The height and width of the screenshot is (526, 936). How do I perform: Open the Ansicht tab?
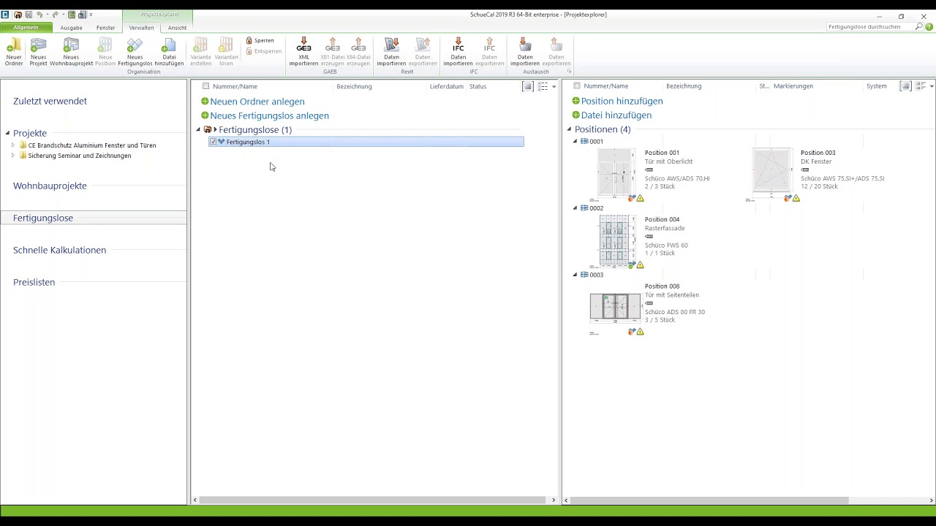177,28
